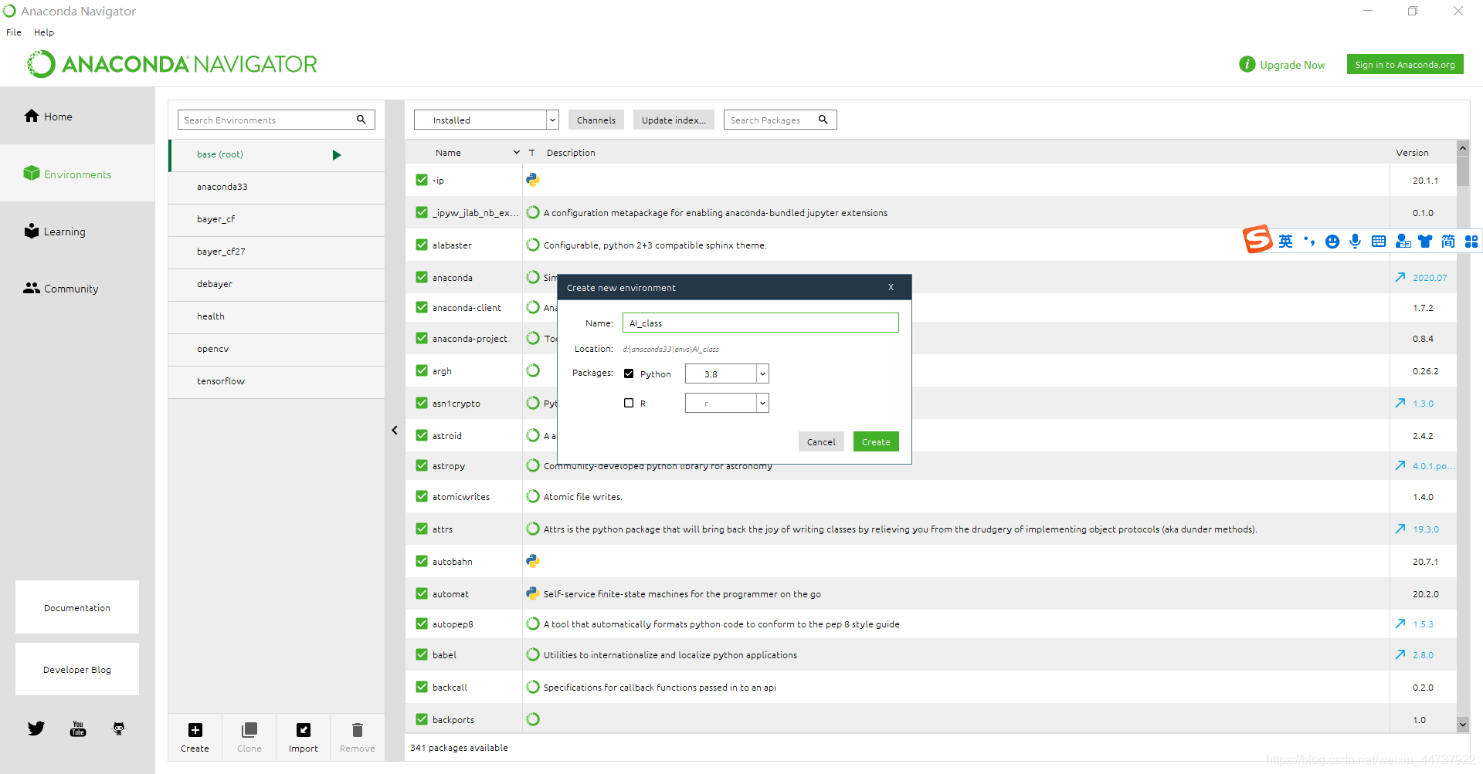Click the Sogou emoji face icon
Image resolution: width=1483 pixels, height=774 pixels.
click(1332, 242)
